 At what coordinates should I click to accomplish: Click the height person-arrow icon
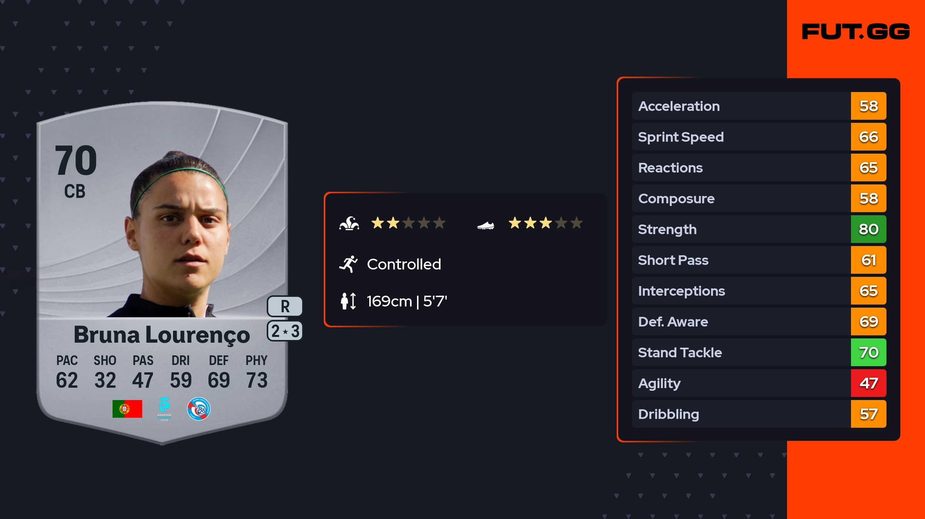click(348, 301)
